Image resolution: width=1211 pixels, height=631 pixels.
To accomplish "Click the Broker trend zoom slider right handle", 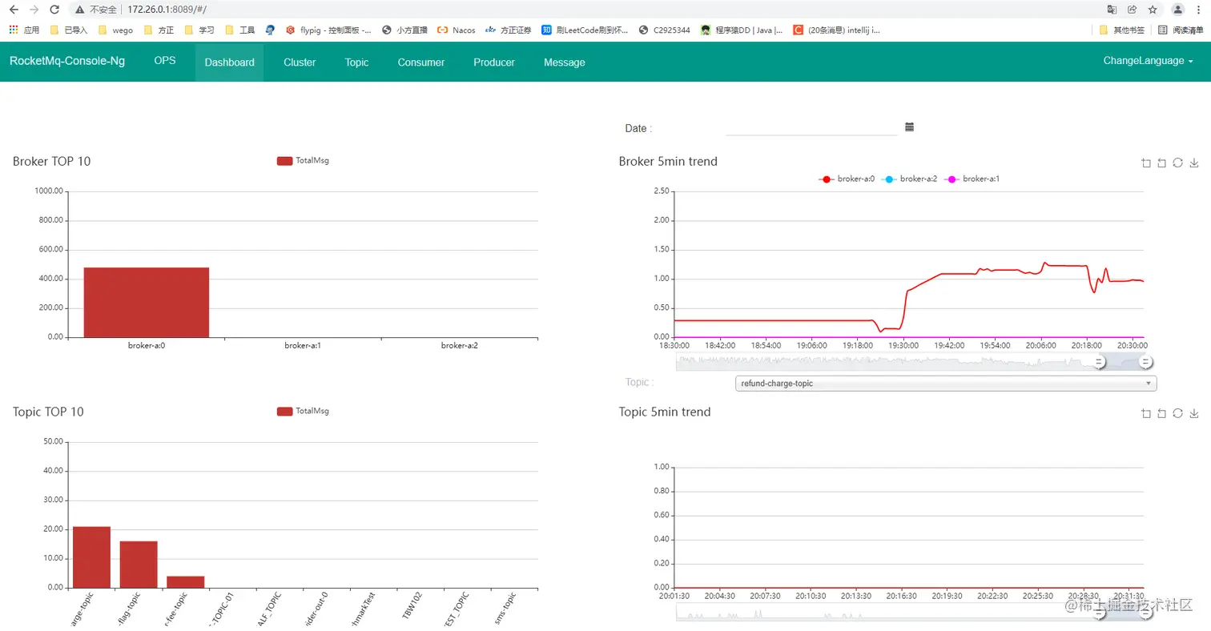I will pyautogui.click(x=1146, y=362).
